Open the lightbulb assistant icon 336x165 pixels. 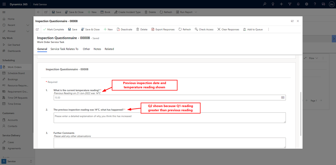273,4
